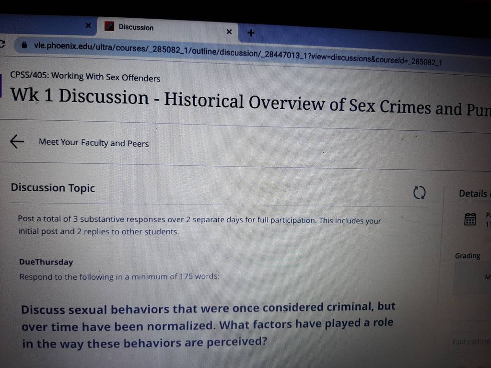Click the bold 'Discuss sexual behaviors' prompt

click(x=208, y=325)
